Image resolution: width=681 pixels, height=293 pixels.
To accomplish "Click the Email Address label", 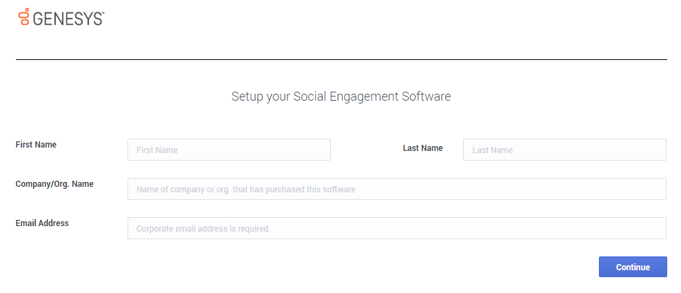I will click(42, 223).
